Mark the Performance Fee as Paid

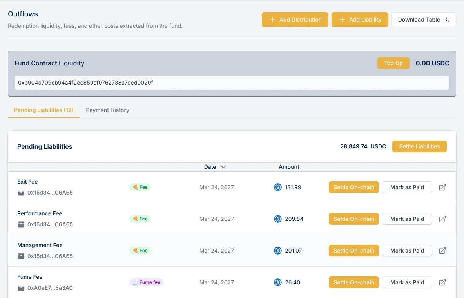[x=407, y=219]
